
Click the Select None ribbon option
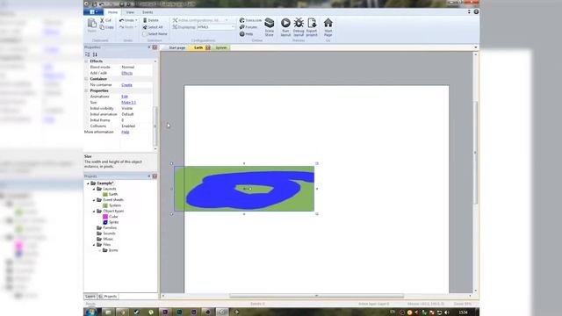point(155,33)
